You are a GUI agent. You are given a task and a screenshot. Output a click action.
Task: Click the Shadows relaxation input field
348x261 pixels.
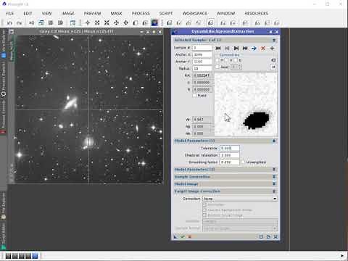(x=230, y=155)
